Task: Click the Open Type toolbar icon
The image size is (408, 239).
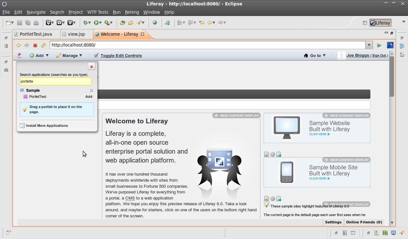Action: (123, 23)
